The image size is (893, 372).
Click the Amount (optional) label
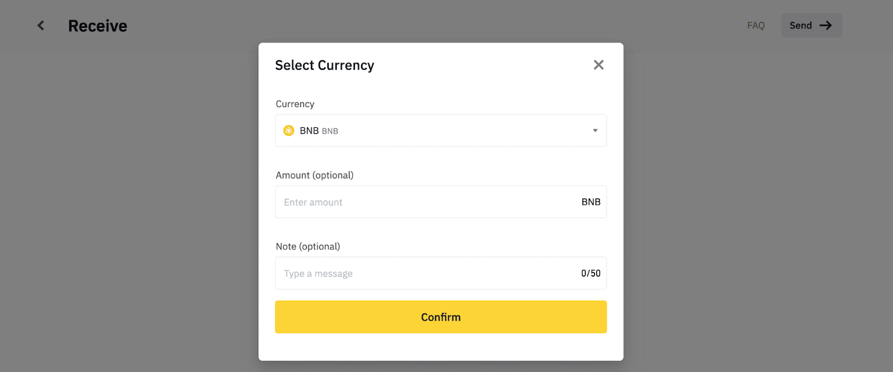coord(315,175)
